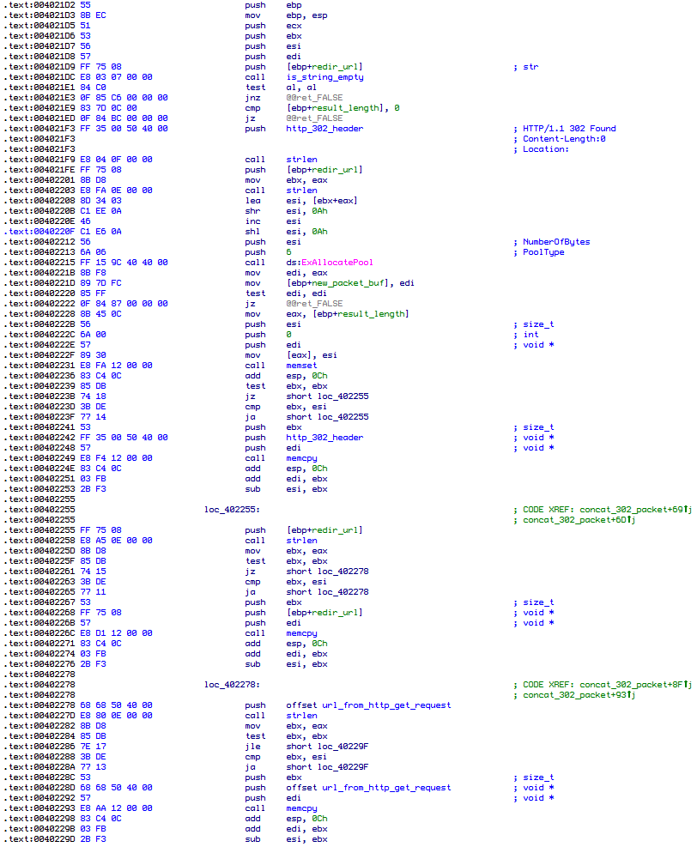Click the '[eax], esi' operand
Viewport: 697px width, 847px height.
pyautogui.click(x=312, y=355)
